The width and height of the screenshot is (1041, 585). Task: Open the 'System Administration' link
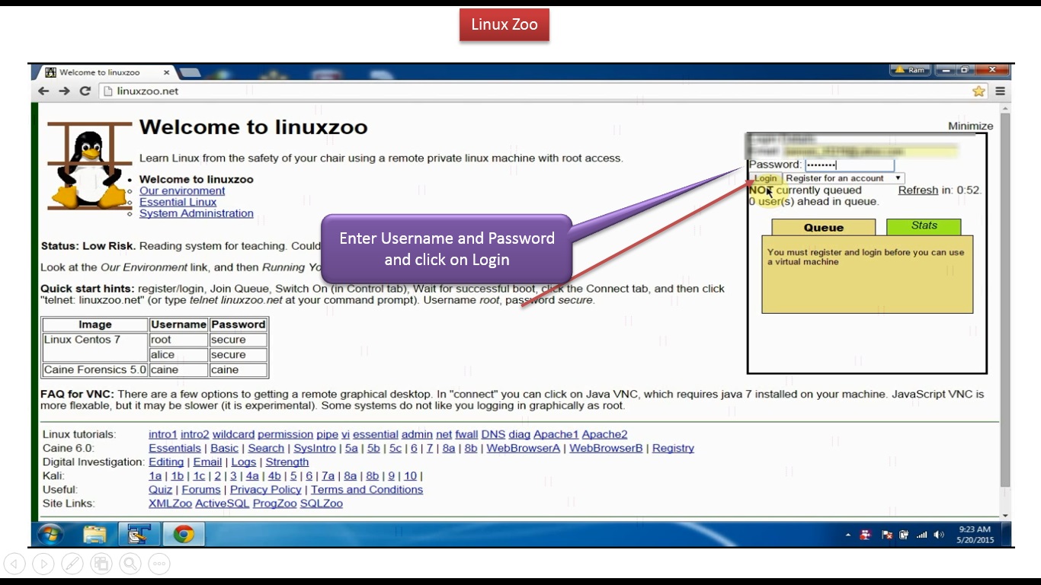tap(197, 214)
